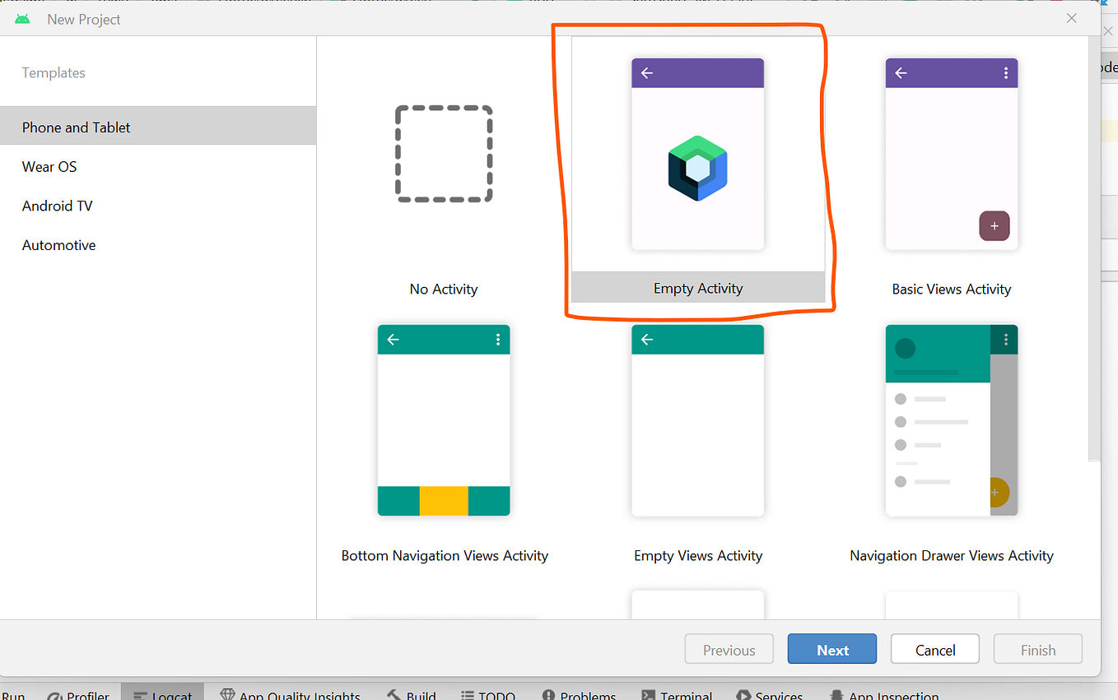This screenshot has height=700, width=1118.
Task: Open the Services tool window
Action: (768, 695)
